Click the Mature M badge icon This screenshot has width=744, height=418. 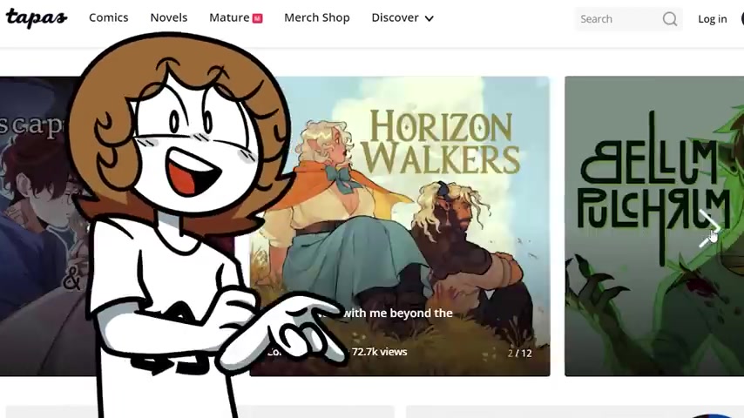(x=258, y=18)
